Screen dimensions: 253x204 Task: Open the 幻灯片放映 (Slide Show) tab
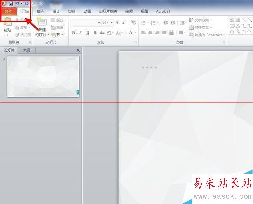pos(108,11)
